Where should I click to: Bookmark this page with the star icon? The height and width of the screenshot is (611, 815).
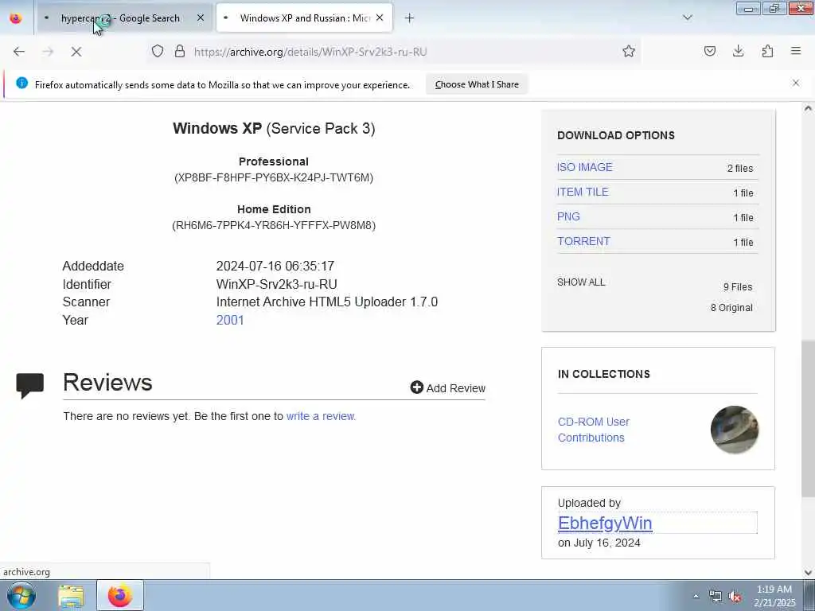[x=629, y=51]
